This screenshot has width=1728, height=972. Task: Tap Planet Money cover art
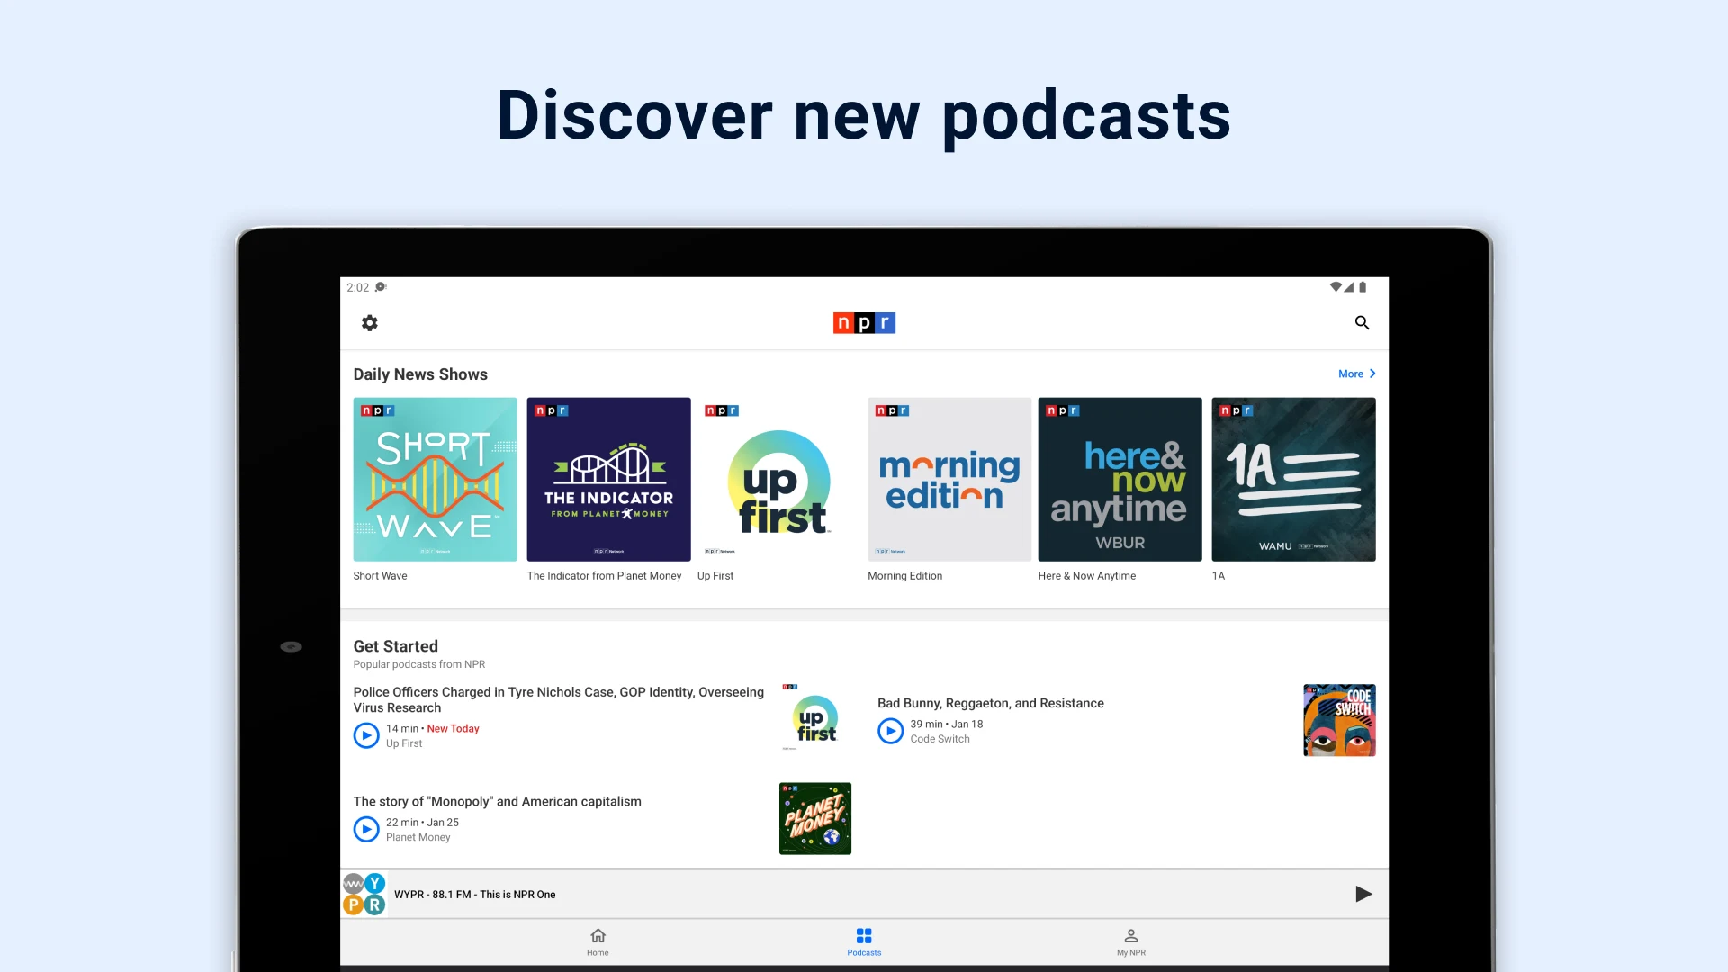pos(815,818)
